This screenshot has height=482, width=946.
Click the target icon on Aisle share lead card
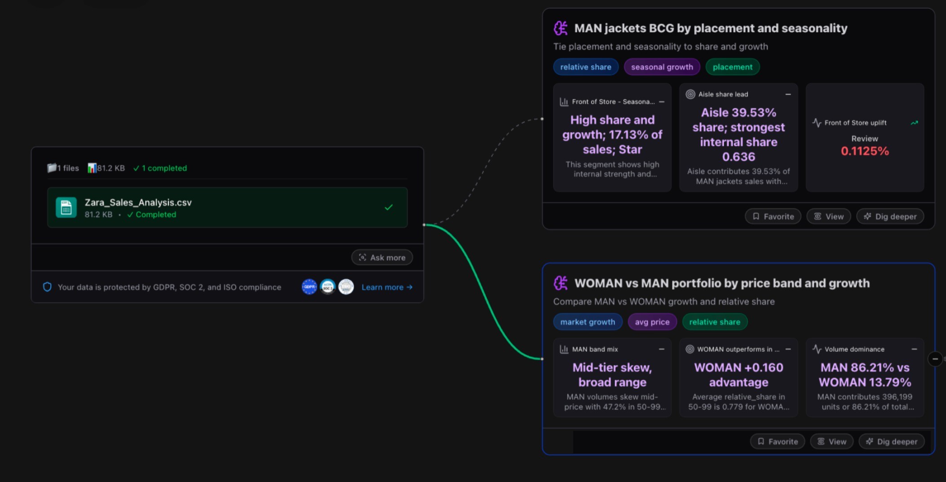690,94
